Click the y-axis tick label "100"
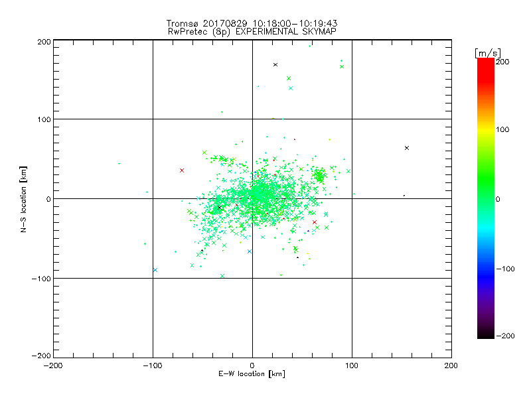The height and width of the screenshot is (398, 531). coord(44,119)
